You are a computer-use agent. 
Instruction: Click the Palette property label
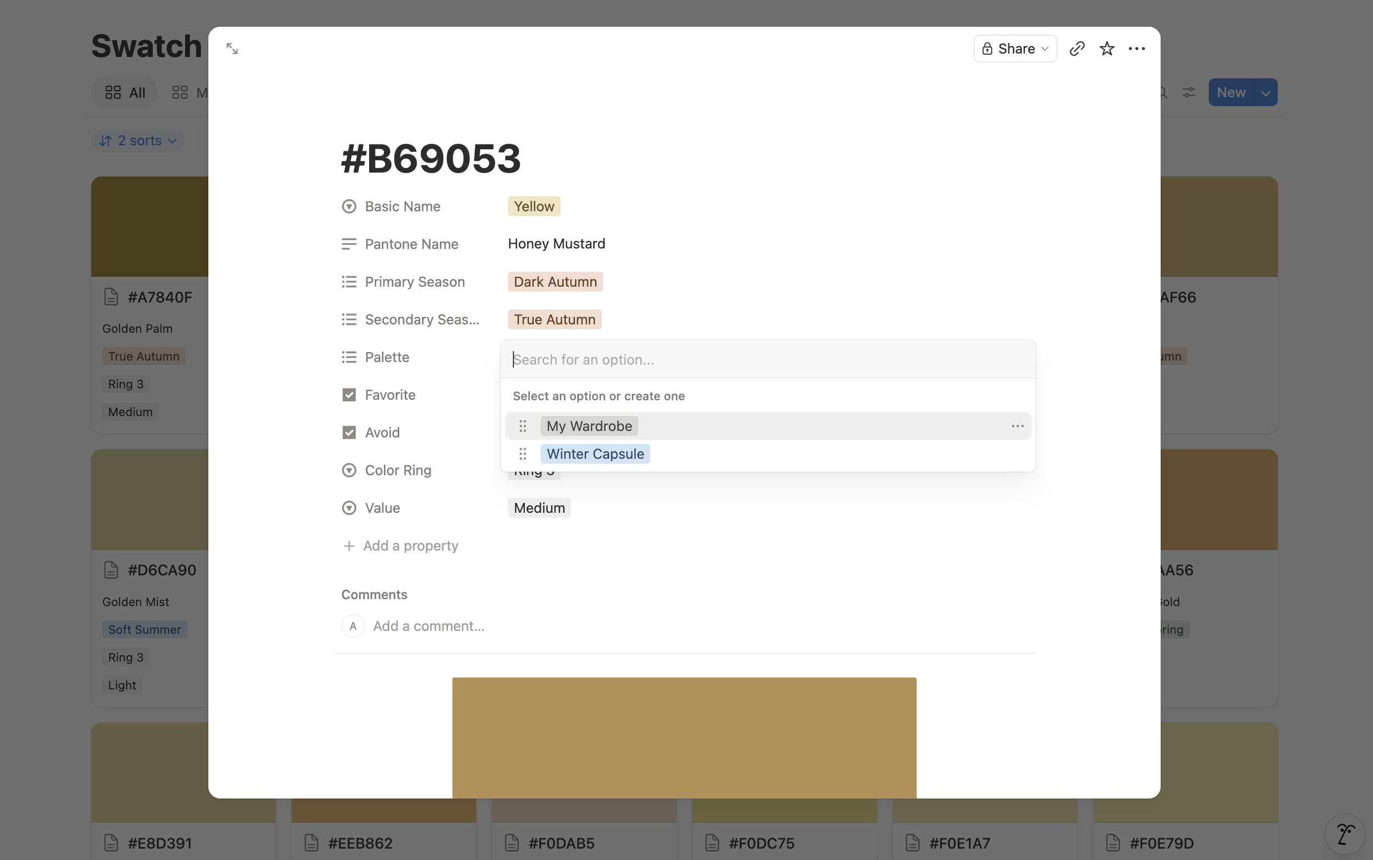pos(387,357)
